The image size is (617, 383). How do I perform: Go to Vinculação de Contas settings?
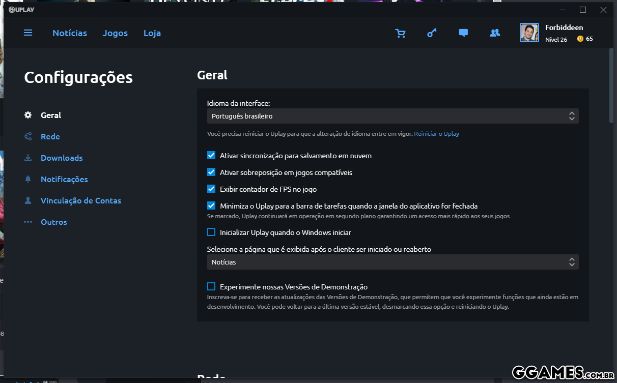pos(80,200)
